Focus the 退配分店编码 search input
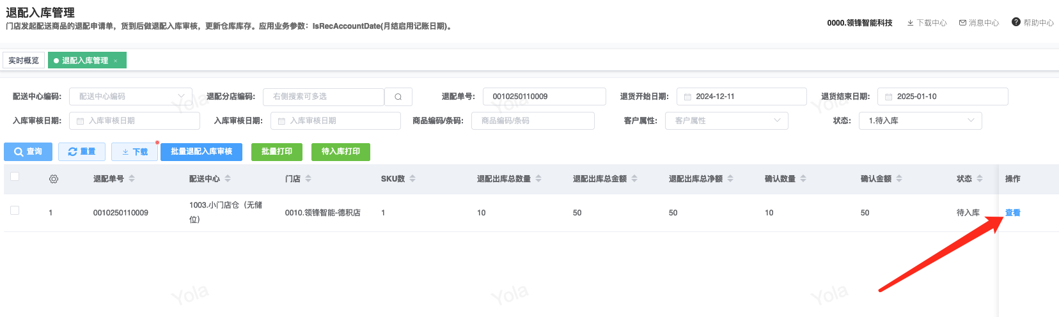The width and height of the screenshot is (1059, 317). (x=324, y=97)
